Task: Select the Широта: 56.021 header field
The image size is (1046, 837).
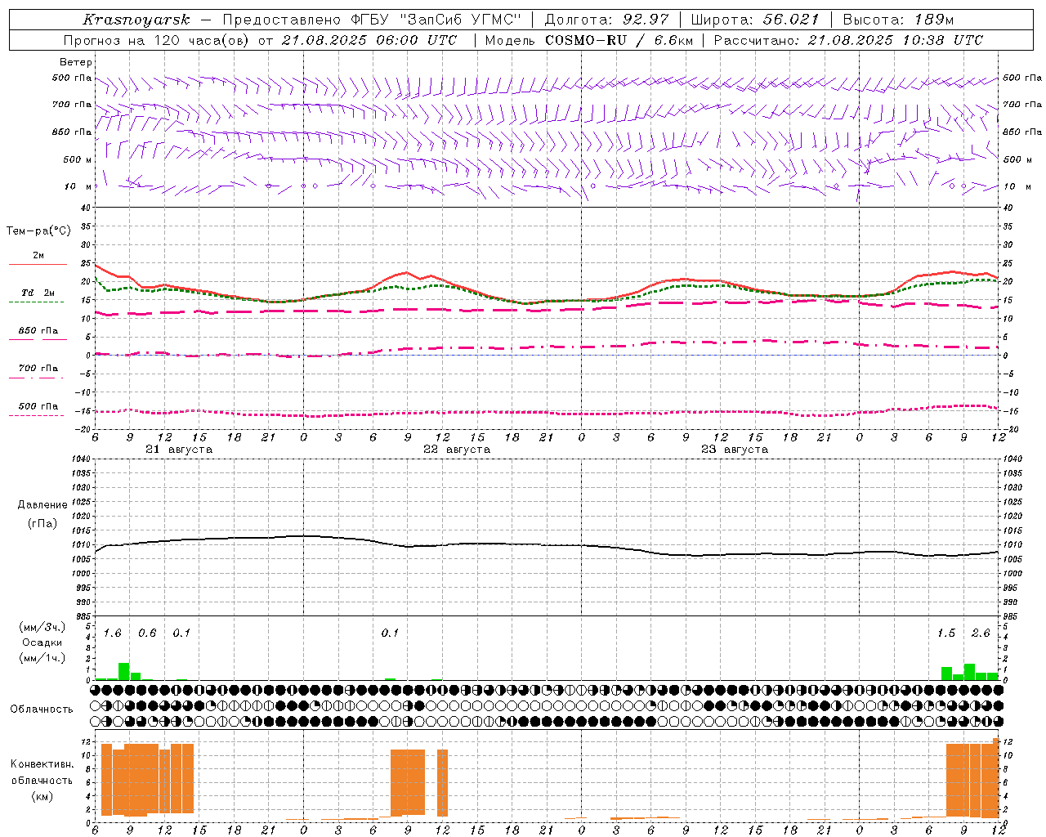Action: (x=755, y=20)
